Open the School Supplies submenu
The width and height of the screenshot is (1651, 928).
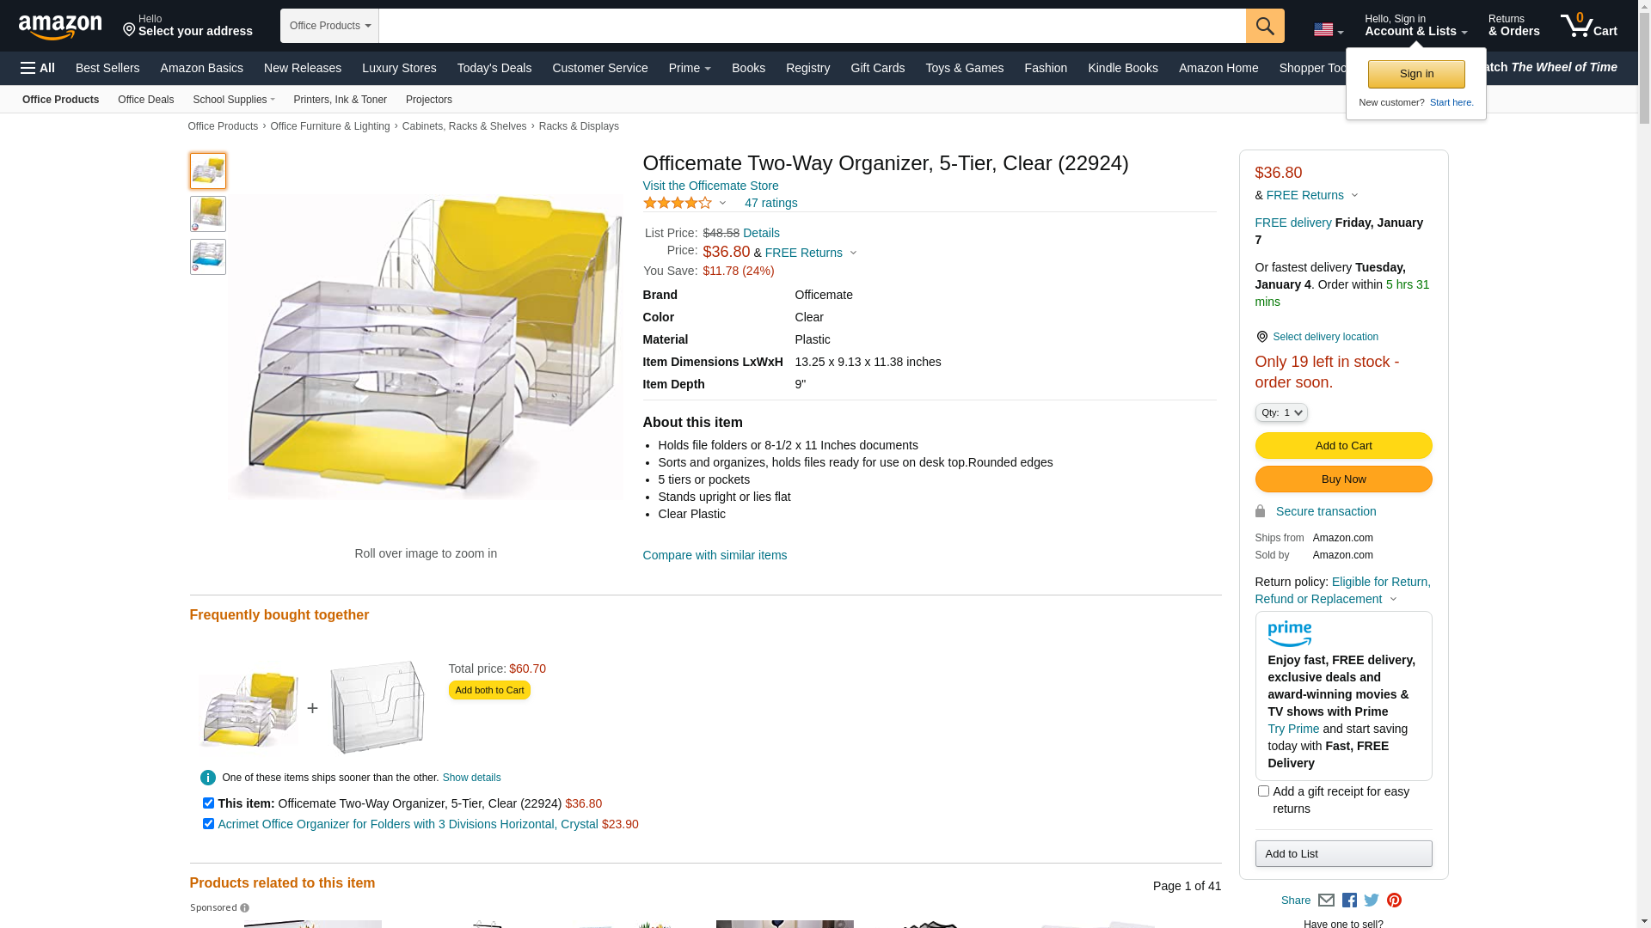click(x=233, y=100)
